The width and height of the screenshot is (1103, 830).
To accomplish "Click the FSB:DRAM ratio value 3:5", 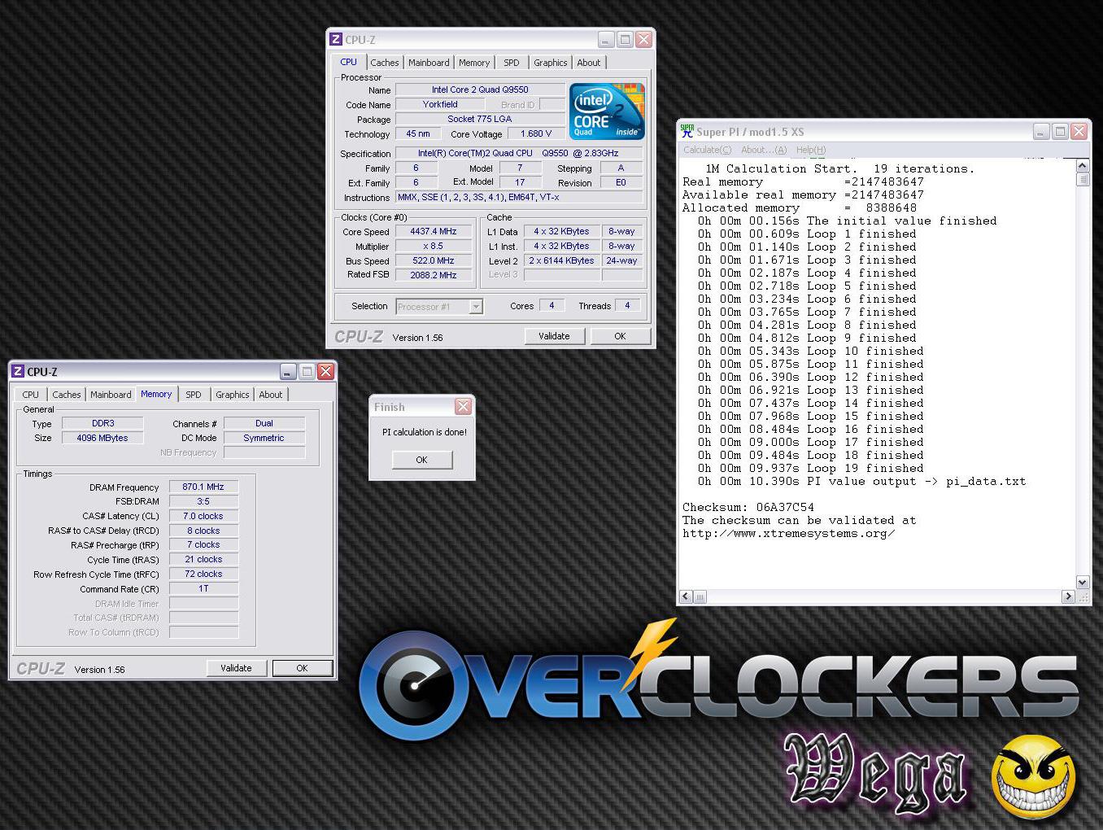I will [203, 501].
